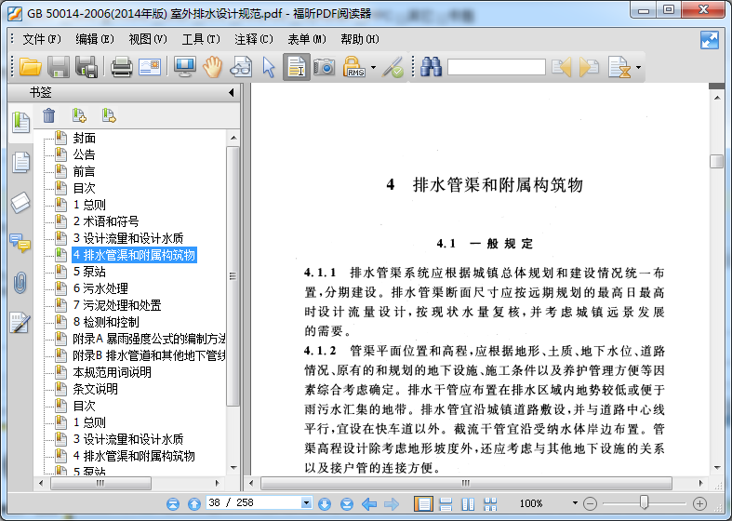Click the zoom slider handle
This screenshot has height=521, width=732.
(x=644, y=503)
